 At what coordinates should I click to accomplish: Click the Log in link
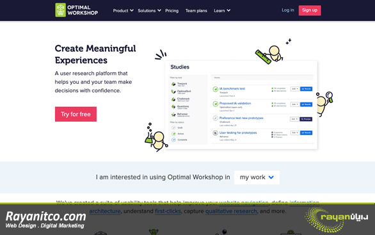pos(288,10)
